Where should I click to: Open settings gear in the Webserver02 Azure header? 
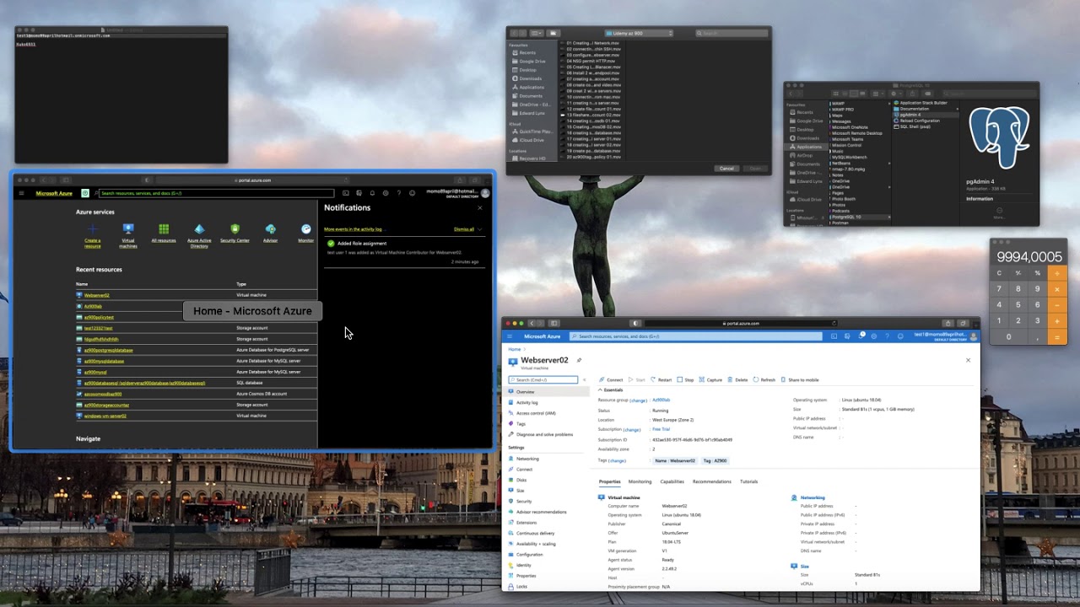click(x=874, y=336)
